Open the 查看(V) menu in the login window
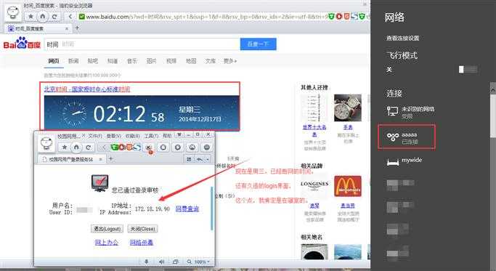The height and width of the screenshot is (271, 496). (113, 136)
